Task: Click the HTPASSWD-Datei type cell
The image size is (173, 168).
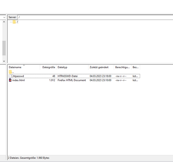Action: coord(67,76)
